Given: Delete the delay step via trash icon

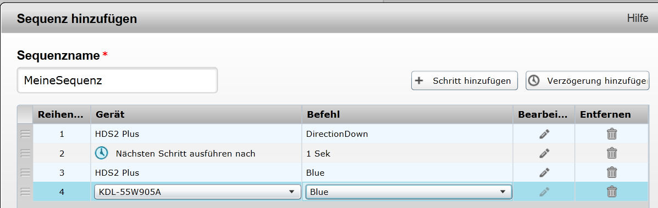Looking at the screenshot, I should tap(612, 153).
